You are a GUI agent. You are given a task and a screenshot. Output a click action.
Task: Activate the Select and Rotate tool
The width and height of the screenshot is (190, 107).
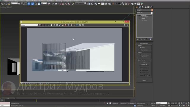pos(36,4)
